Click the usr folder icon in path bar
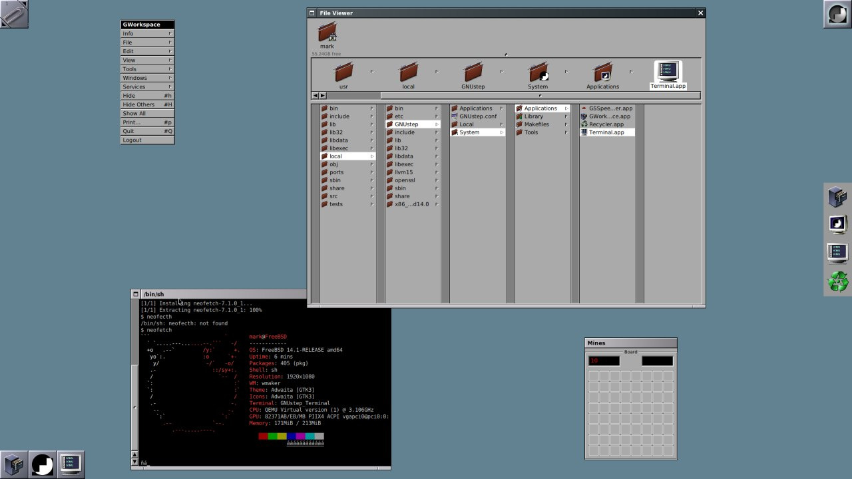Image resolution: width=852 pixels, height=479 pixels. pos(343,71)
